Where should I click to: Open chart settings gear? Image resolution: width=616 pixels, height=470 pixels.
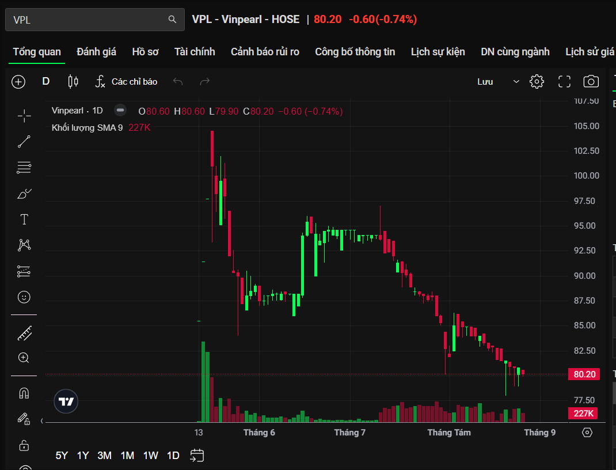click(537, 82)
